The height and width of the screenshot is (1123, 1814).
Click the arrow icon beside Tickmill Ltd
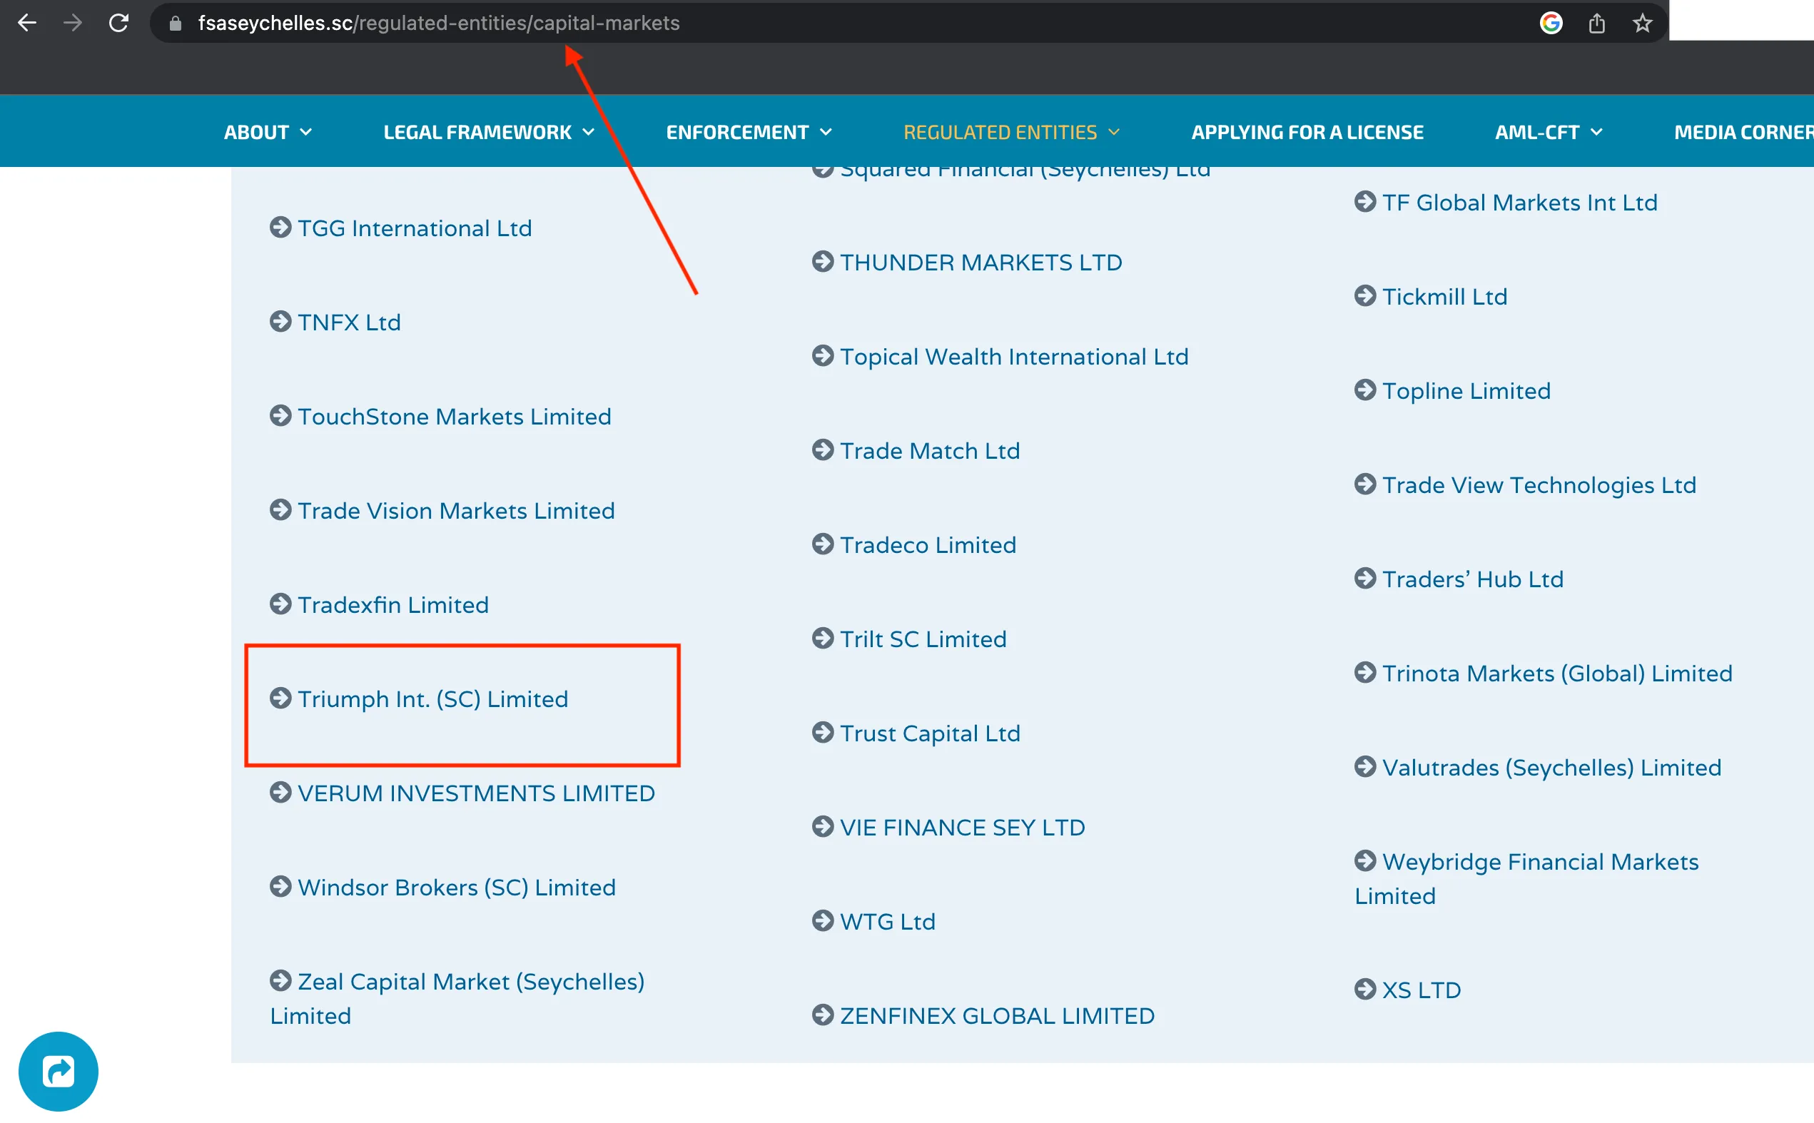coord(1364,295)
